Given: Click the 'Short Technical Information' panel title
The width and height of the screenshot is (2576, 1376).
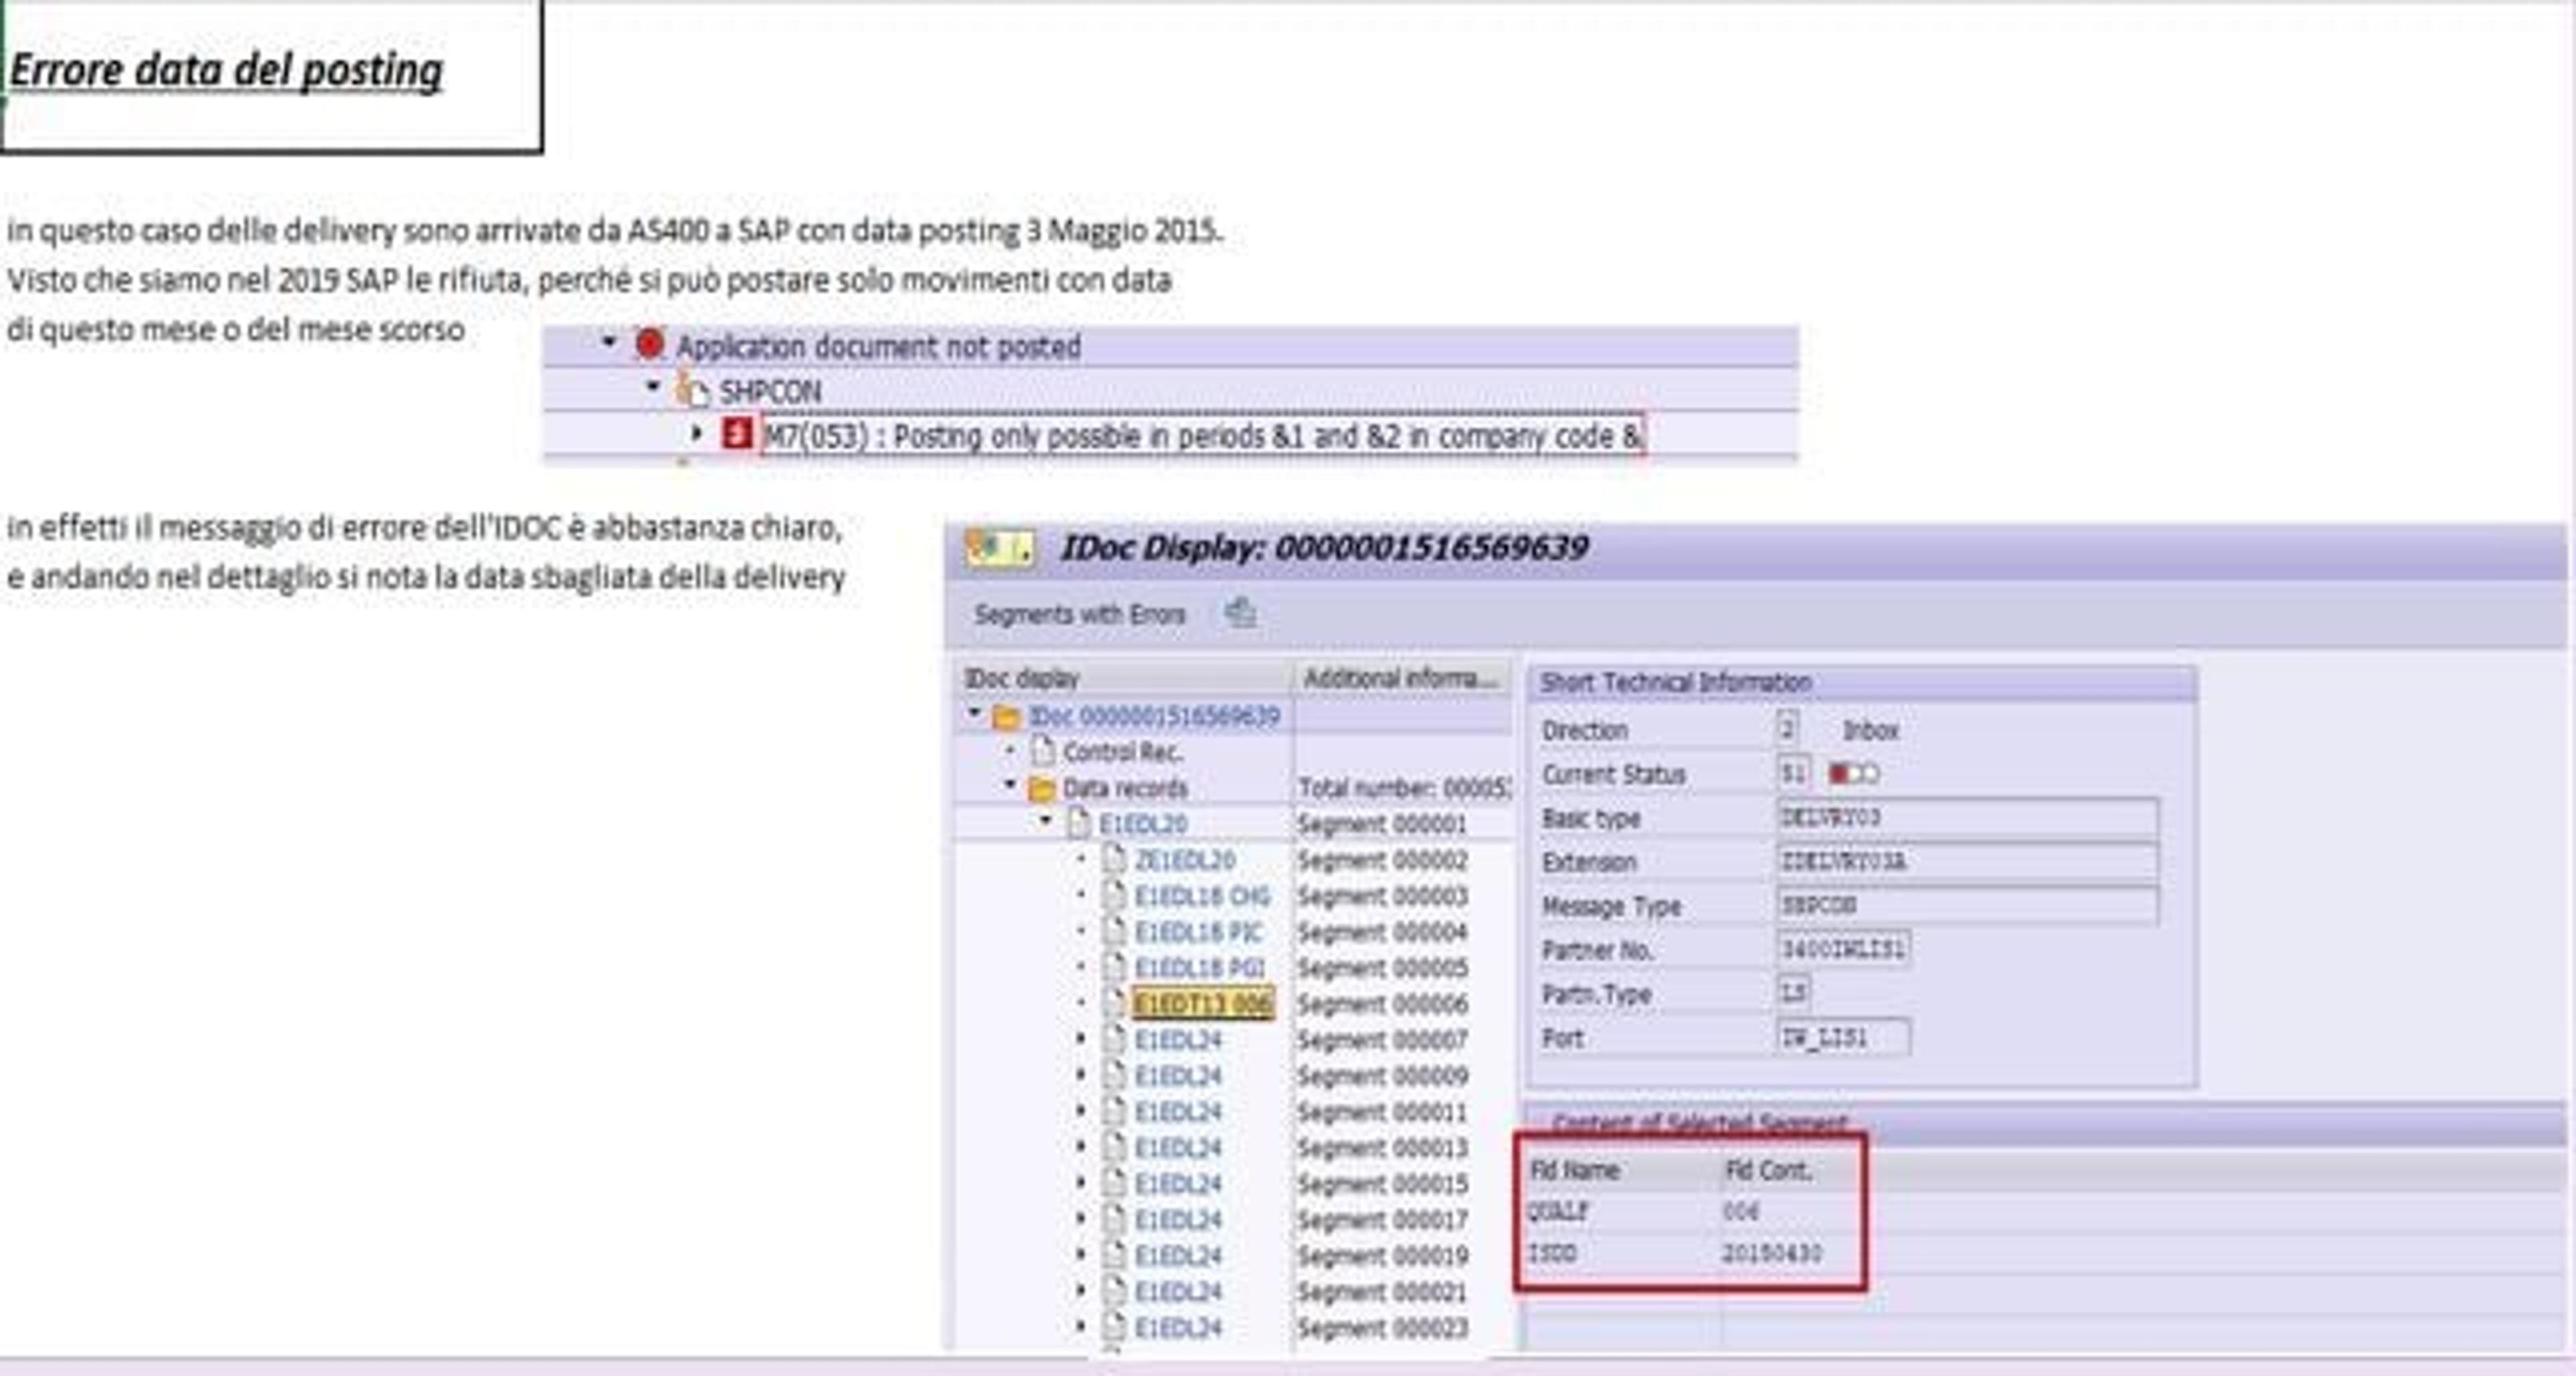Looking at the screenshot, I should click(1675, 682).
